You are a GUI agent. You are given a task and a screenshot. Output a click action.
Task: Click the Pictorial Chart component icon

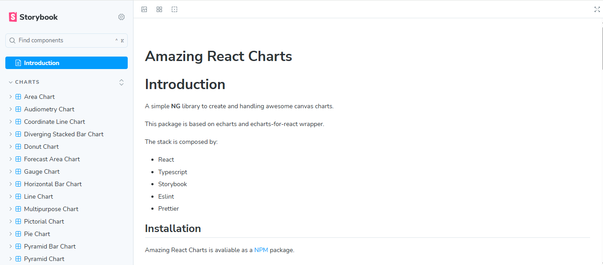tap(18, 221)
